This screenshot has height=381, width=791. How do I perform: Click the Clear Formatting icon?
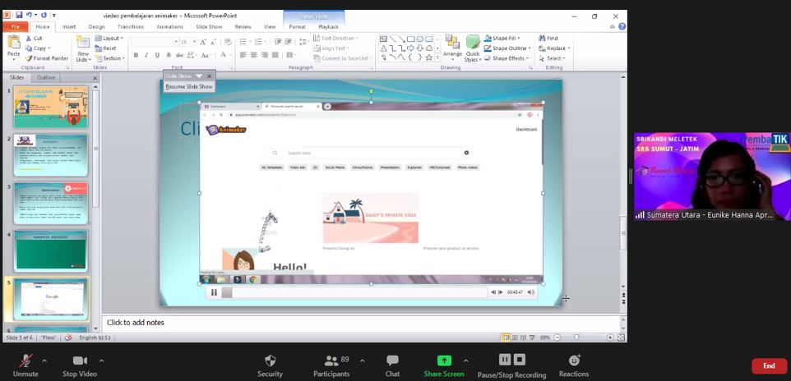click(228, 42)
